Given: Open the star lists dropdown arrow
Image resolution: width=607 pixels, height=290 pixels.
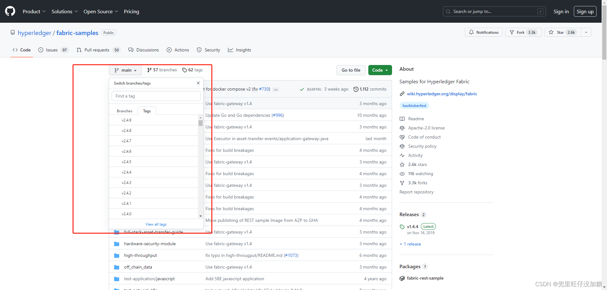Looking at the screenshot, I should pos(586,32).
